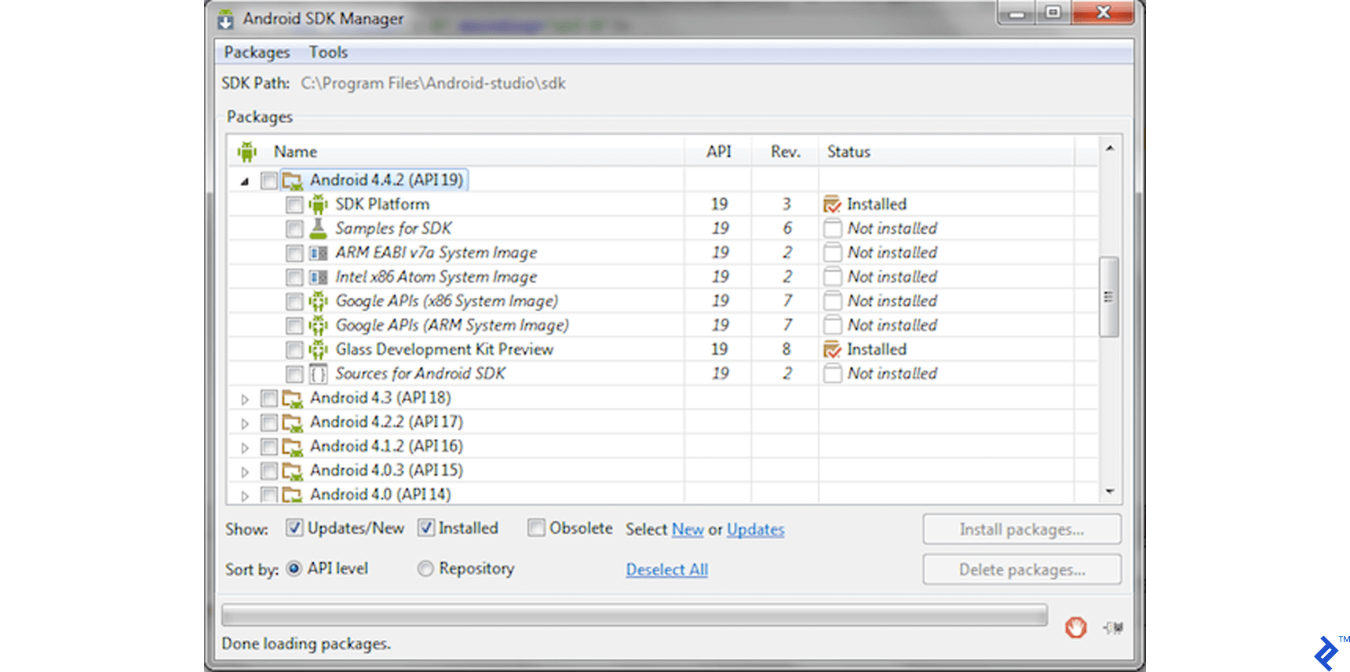
Task: Click the SDK Platform android icon
Action: pyautogui.click(x=318, y=204)
